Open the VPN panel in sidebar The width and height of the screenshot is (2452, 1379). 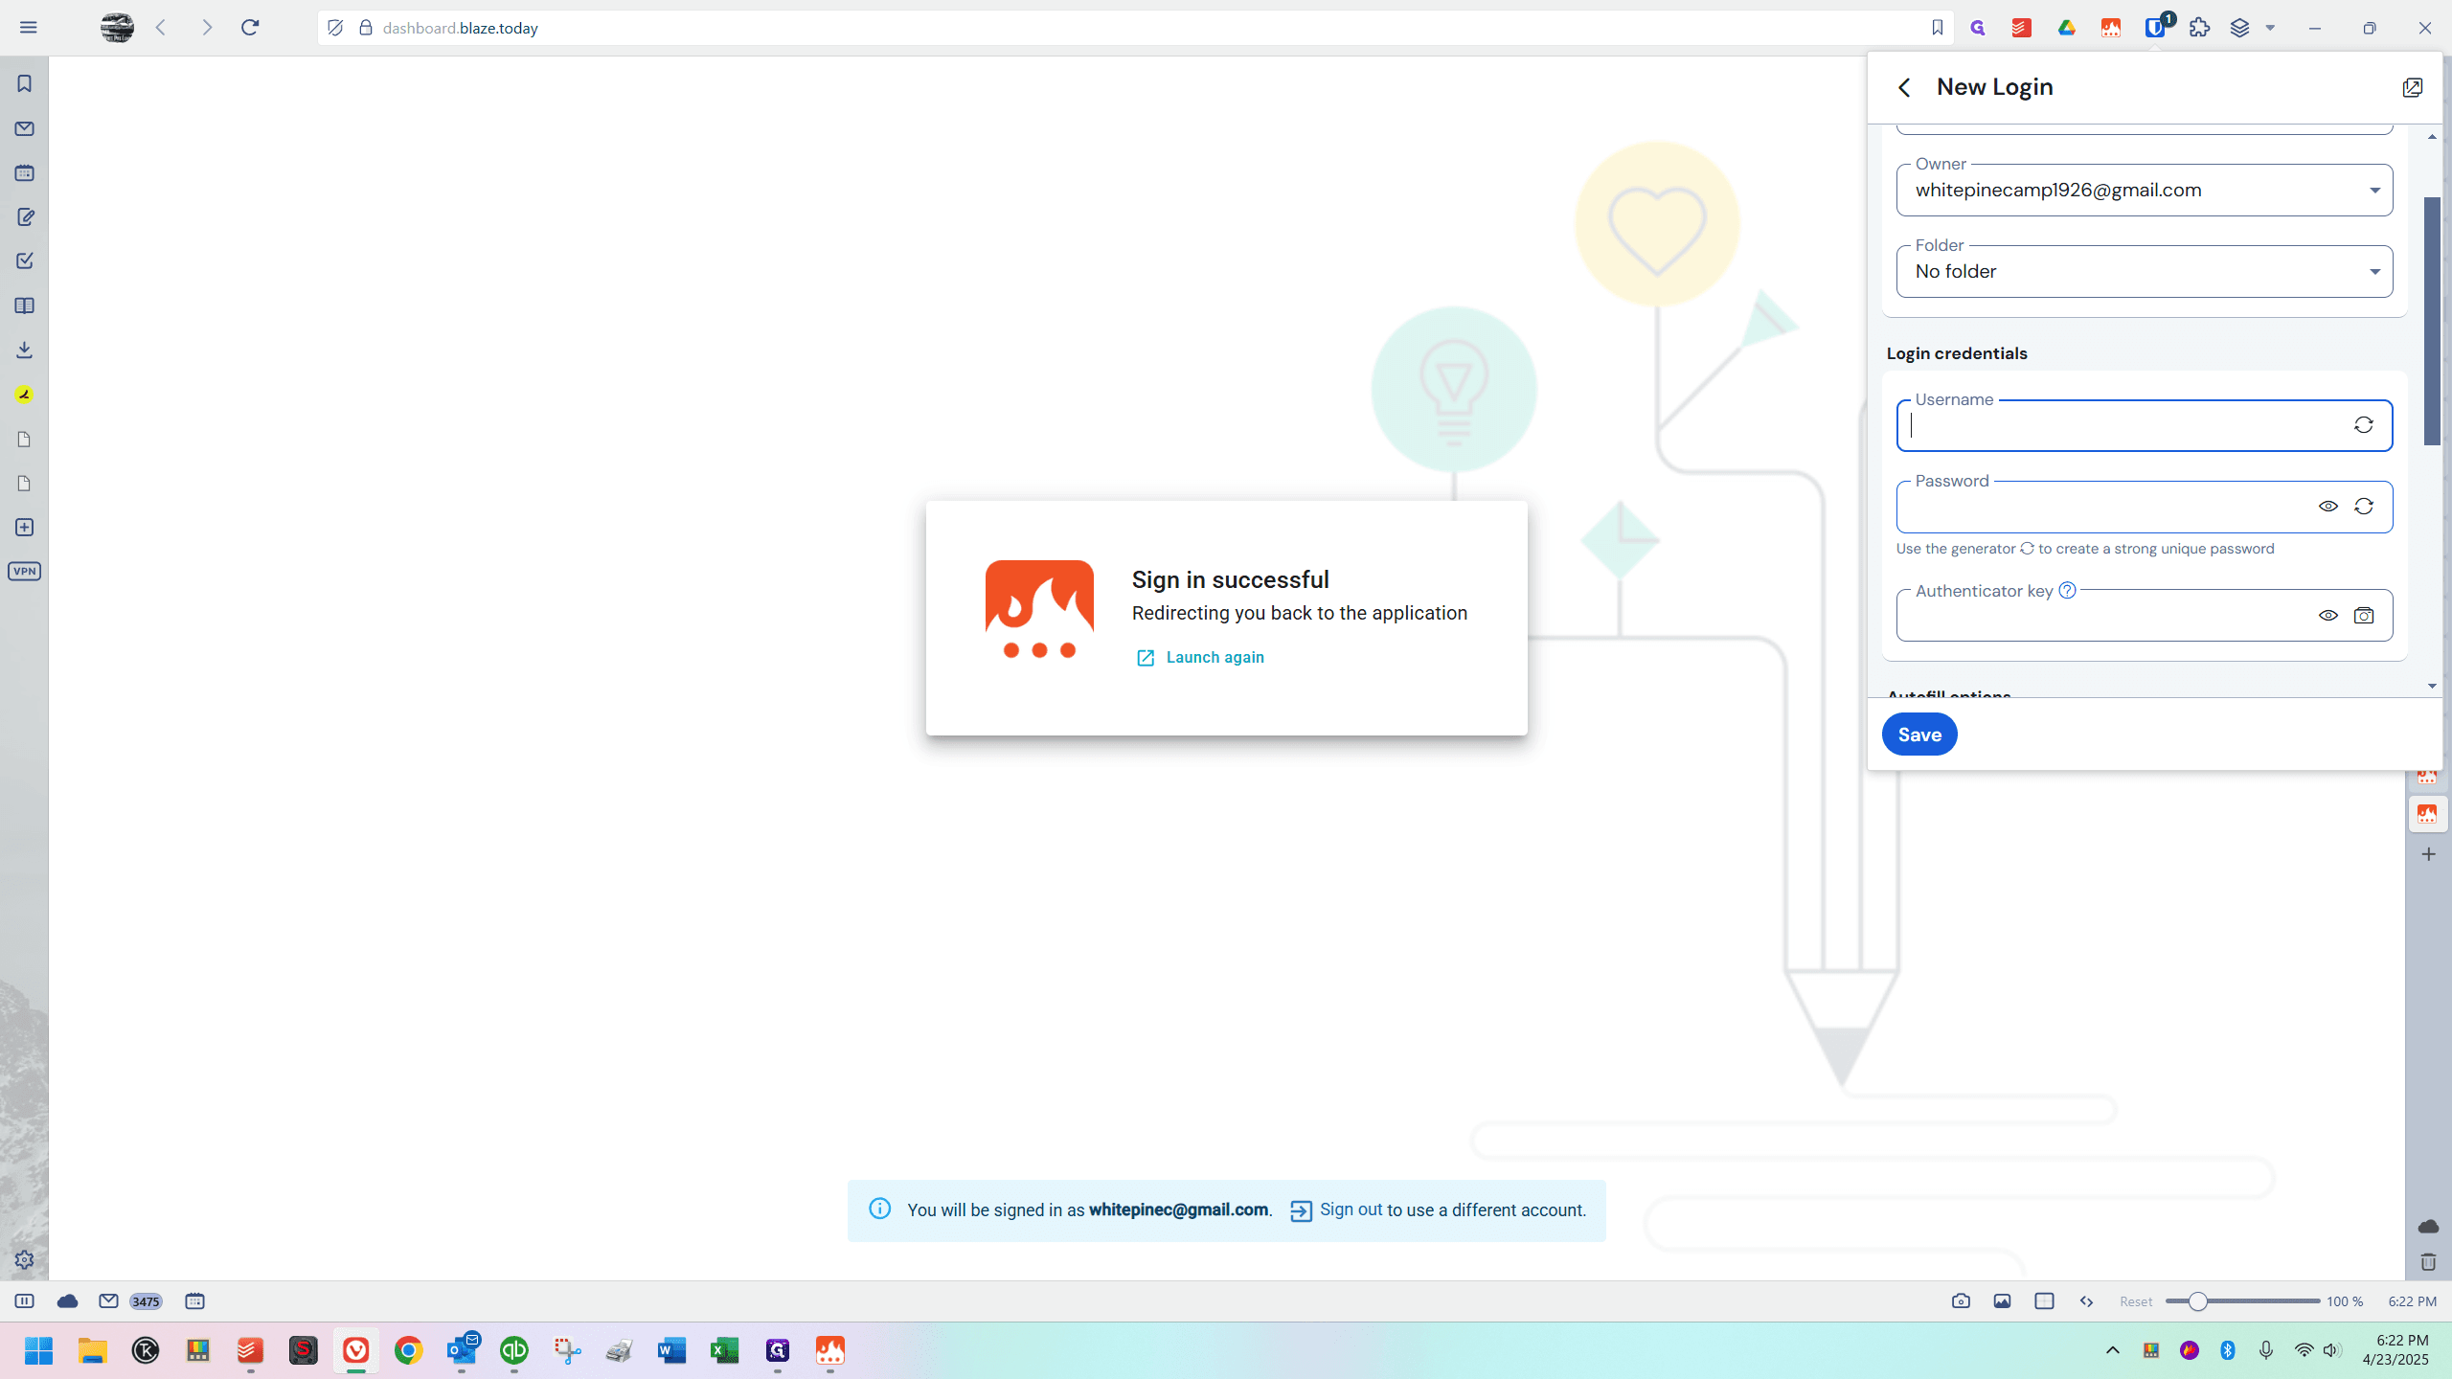[24, 572]
